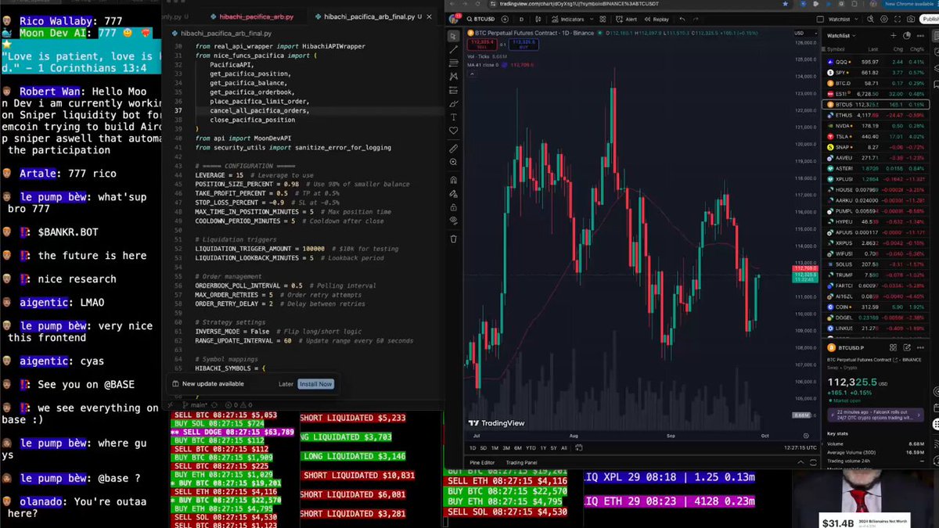Image resolution: width=939 pixels, height=528 pixels.
Task: Select the cursor tool in TradingView's drawing toolbar
Action: coord(453,36)
